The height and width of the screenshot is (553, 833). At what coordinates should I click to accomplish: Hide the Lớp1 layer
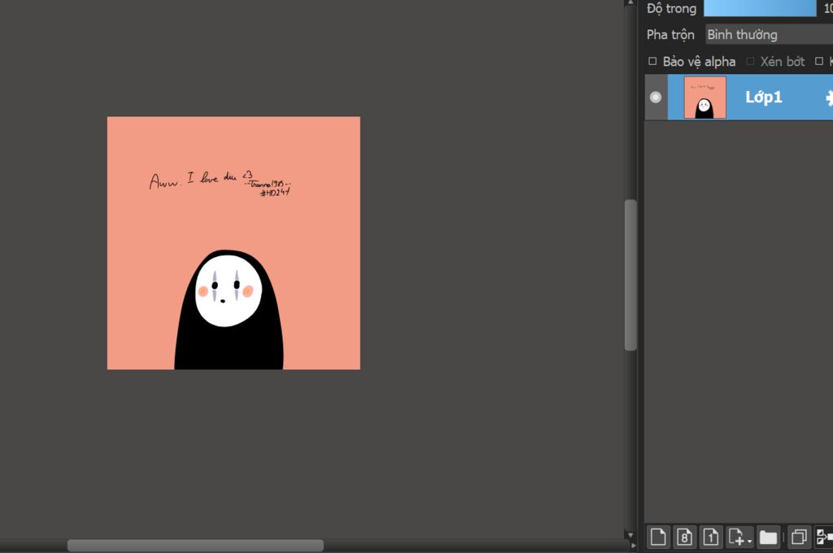pos(656,98)
